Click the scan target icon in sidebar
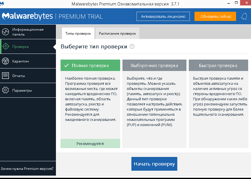This screenshot has height=179, width=251. point(5,47)
